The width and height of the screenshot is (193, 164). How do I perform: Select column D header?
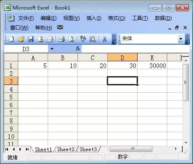point(122,58)
